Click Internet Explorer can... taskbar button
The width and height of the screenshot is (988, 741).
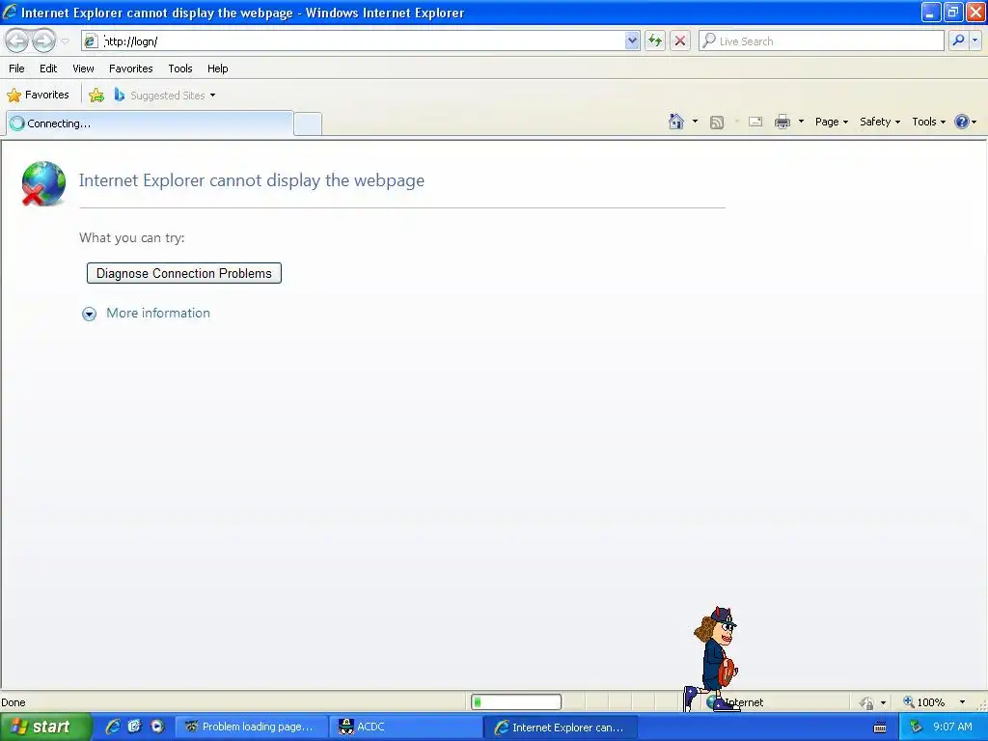pos(561,727)
